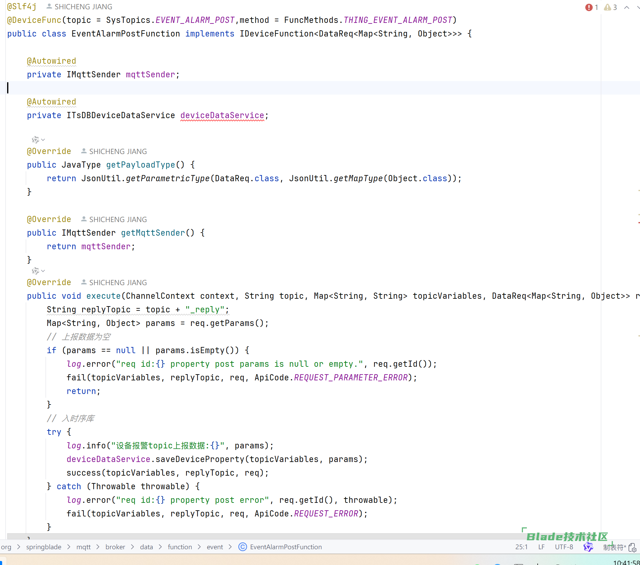Click the REQUEST_ERROR constant
Viewport: 640px width, 565px height.
click(x=326, y=514)
